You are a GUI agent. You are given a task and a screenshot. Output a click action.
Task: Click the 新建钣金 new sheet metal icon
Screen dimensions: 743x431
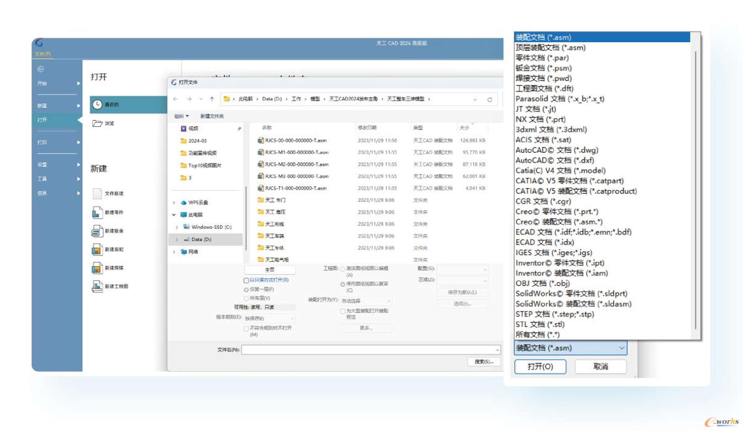point(97,231)
